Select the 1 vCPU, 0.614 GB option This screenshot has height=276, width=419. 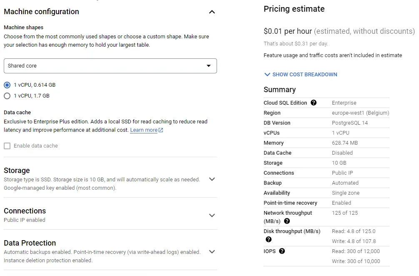(7, 85)
